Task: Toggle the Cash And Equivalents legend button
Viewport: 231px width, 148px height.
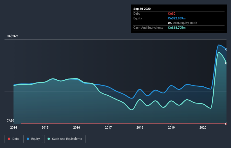Action: click(65, 139)
